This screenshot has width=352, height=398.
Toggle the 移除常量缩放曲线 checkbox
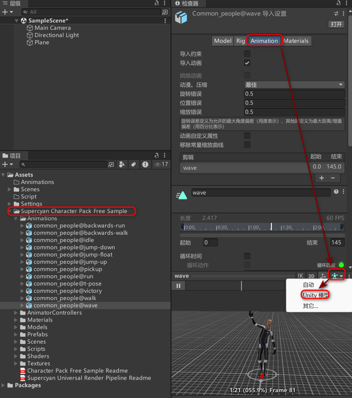(247, 145)
